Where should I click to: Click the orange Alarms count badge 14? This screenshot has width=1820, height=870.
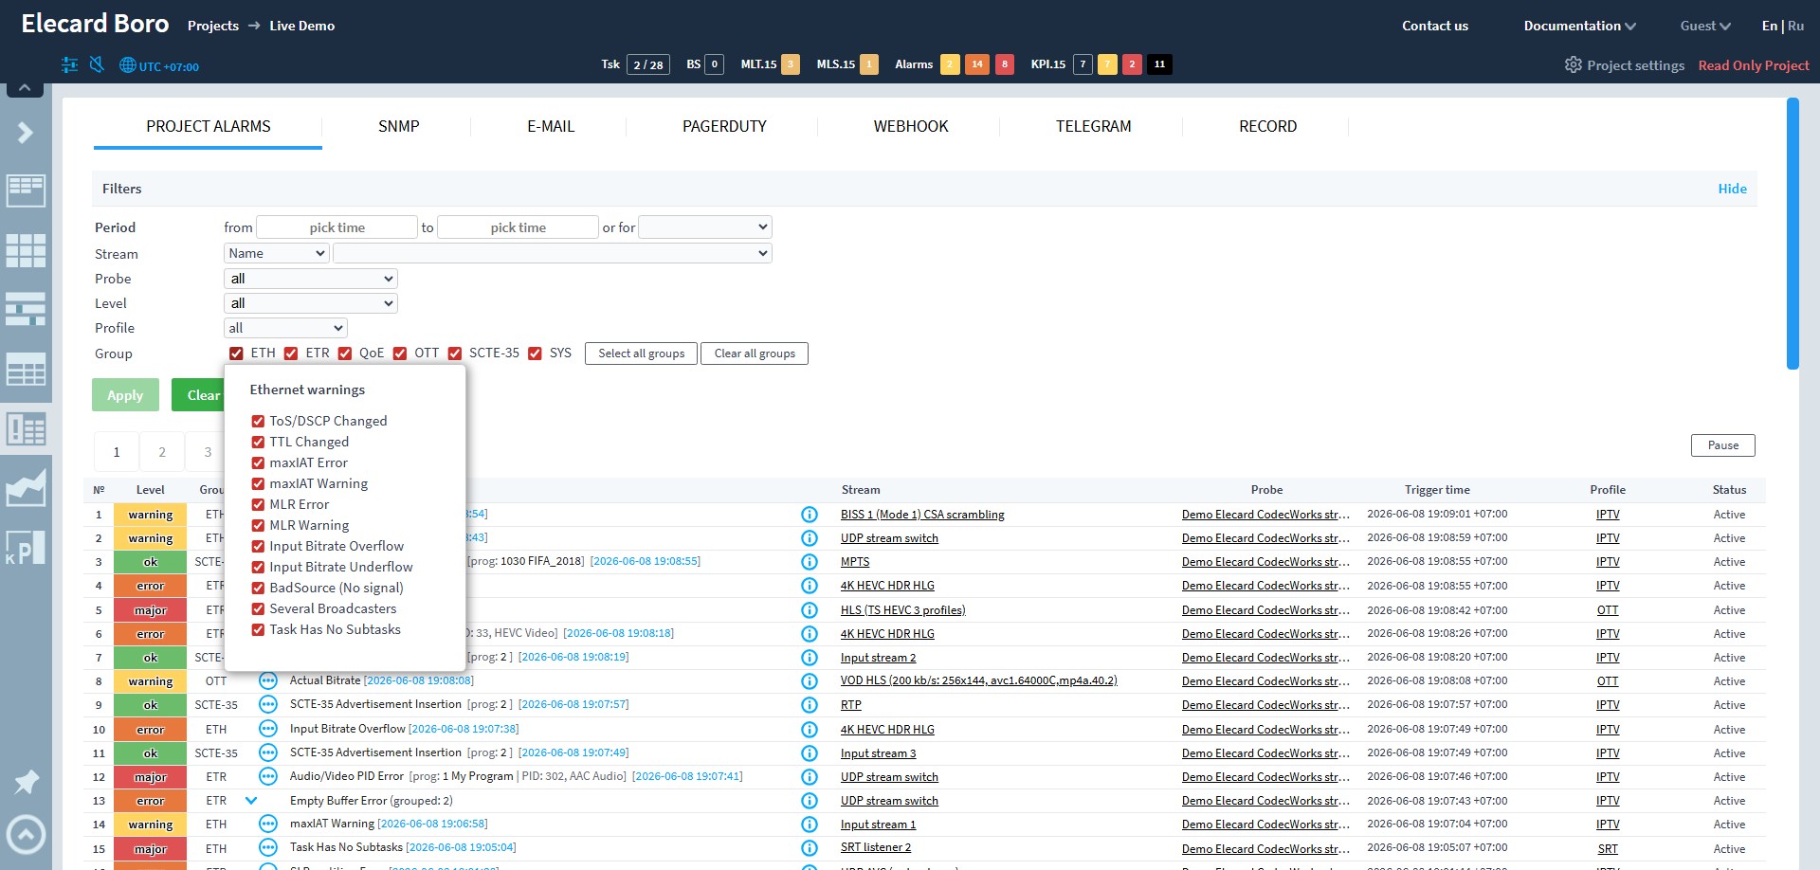coord(977,64)
